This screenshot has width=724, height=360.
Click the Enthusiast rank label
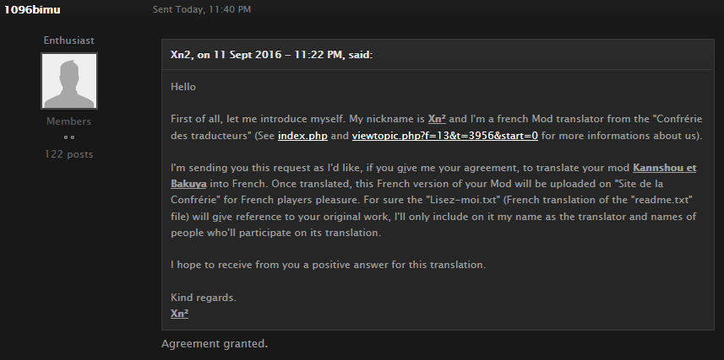coord(68,40)
